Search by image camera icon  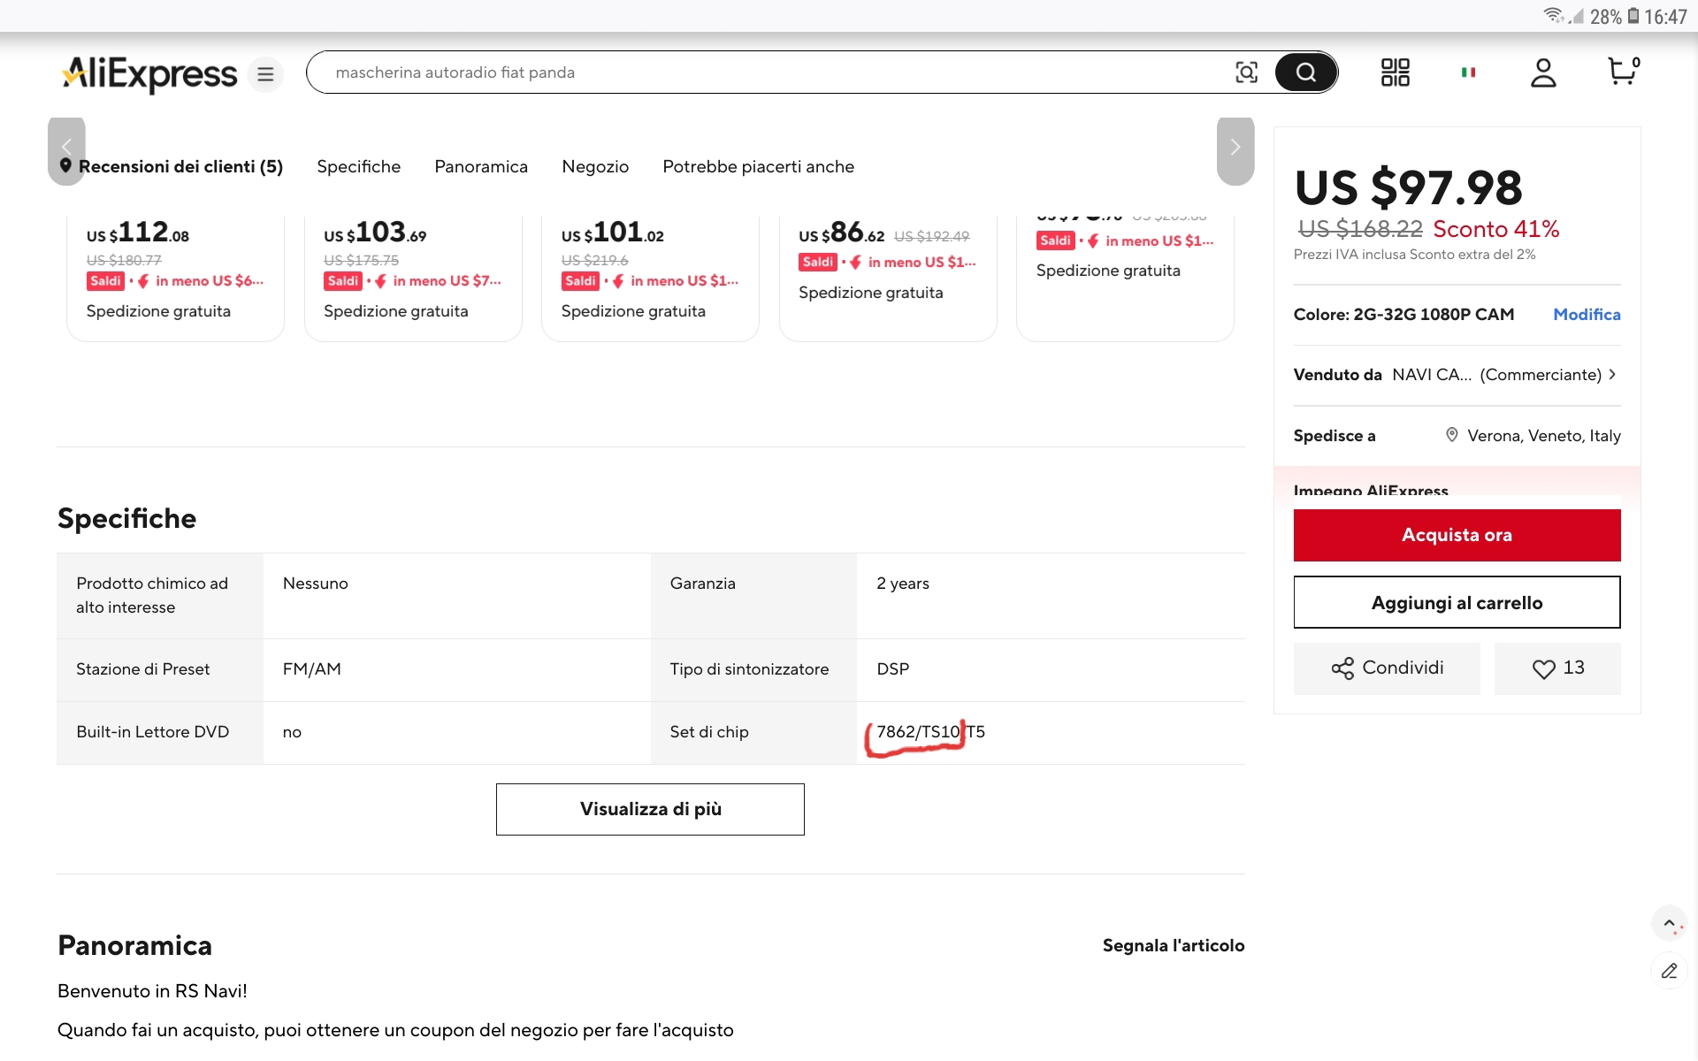point(1246,73)
